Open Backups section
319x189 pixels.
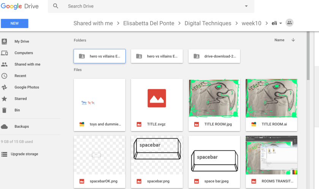tap(22, 126)
